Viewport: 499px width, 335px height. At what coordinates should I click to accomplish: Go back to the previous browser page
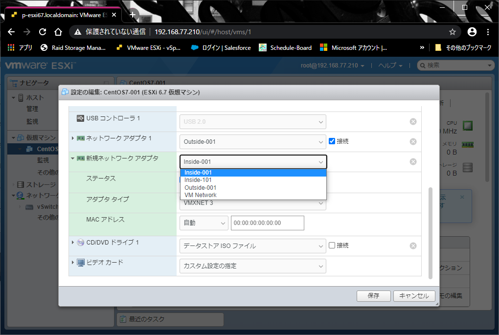[x=11, y=32]
